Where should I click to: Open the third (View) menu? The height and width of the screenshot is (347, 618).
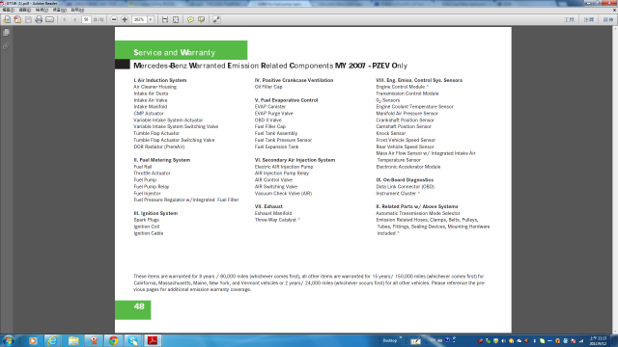point(42,10)
